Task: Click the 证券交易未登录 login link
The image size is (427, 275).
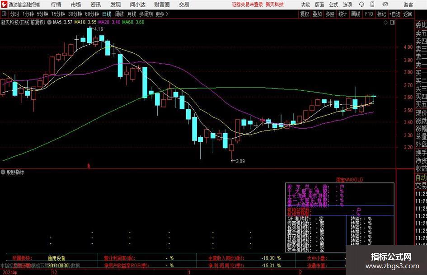Action: [248, 5]
